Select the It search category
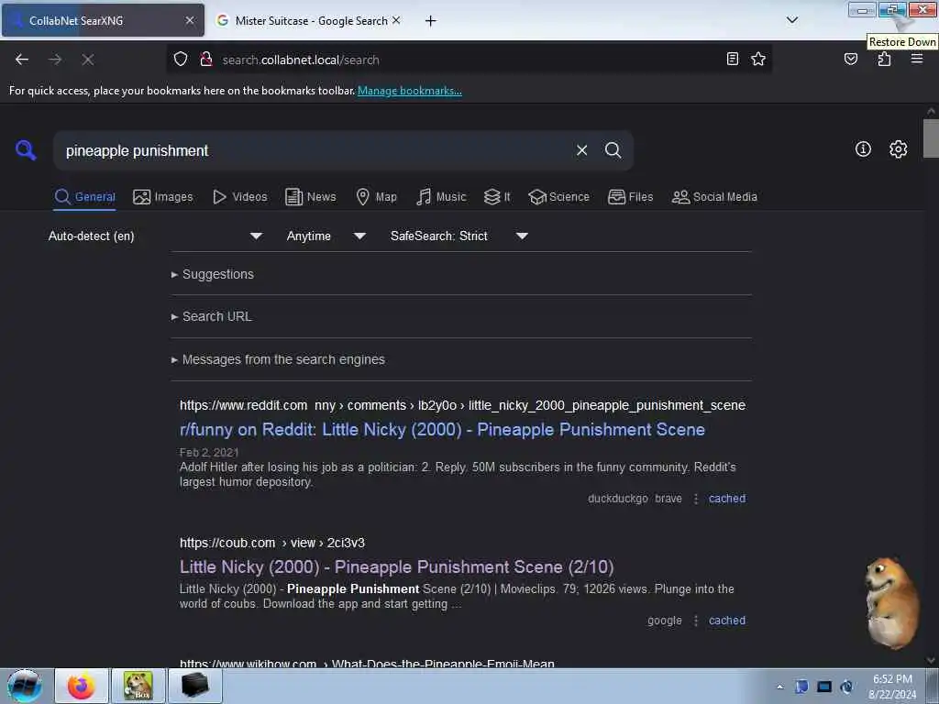The height and width of the screenshot is (704, 939). pos(497,197)
